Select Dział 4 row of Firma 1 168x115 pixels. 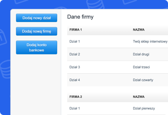(x=118, y=80)
